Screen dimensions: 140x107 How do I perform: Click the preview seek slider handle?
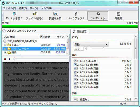[x=14, y=59]
